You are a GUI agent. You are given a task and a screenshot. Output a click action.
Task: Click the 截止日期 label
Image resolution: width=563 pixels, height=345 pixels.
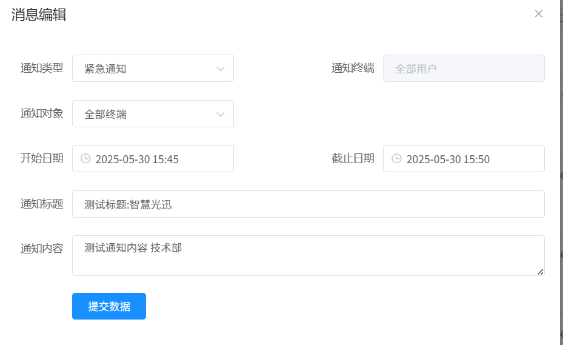click(x=353, y=158)
